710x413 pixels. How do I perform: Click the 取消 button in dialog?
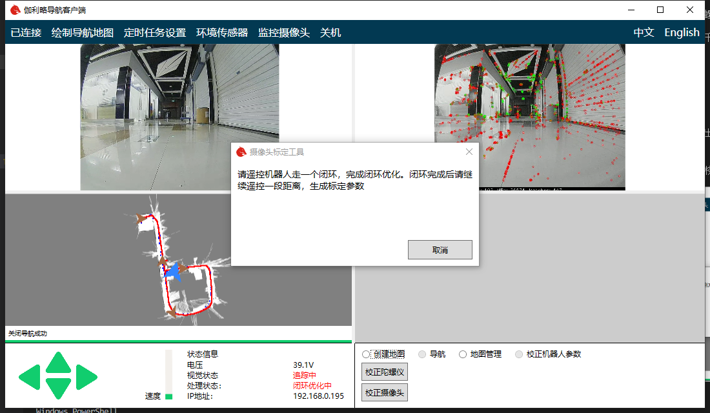click(440, 250)
